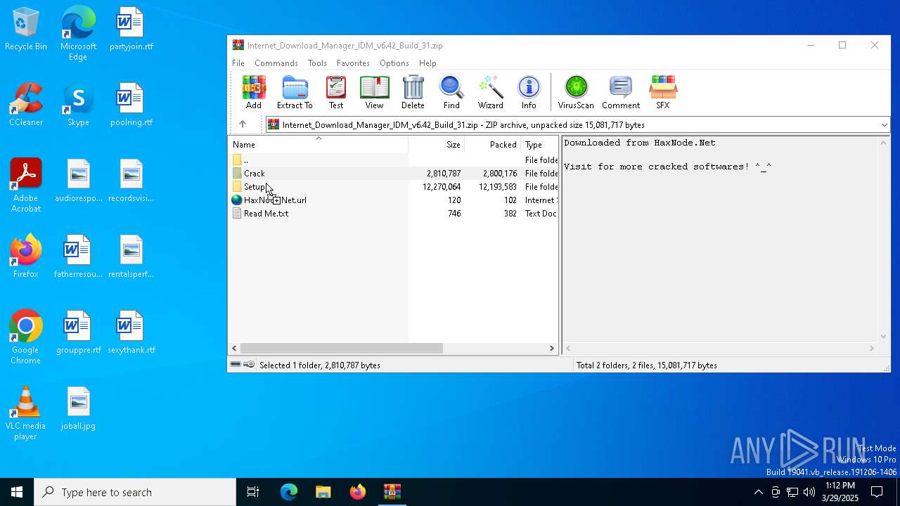This screenshot has width=900, height=506.
Task: Open joball.jpg on desktop
Action: pyautogui.click(x=78, y=409)
